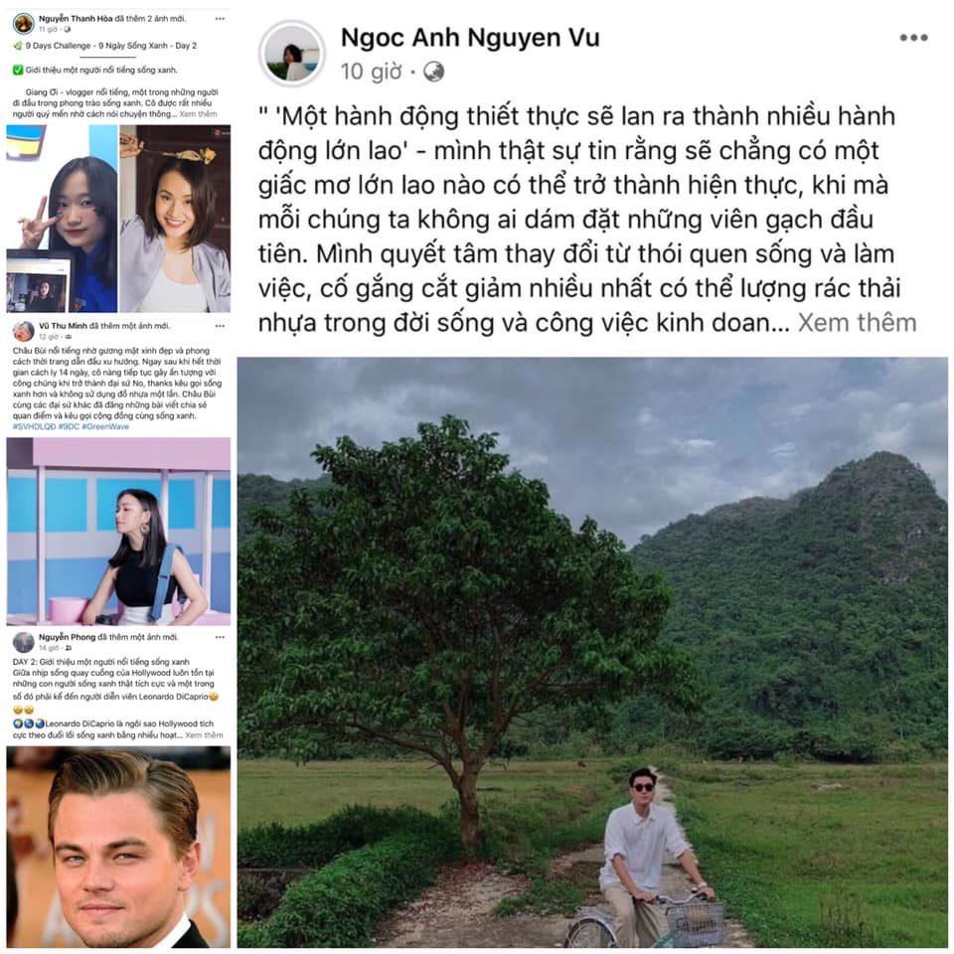Click the Nguyễn Thanh Hòa name link
Image resolution: width=954 pixels, height=954 pixels.
click(76, 19)
